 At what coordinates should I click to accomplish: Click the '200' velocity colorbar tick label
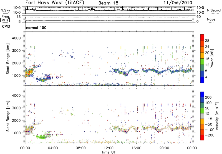(x=208, y=97)
